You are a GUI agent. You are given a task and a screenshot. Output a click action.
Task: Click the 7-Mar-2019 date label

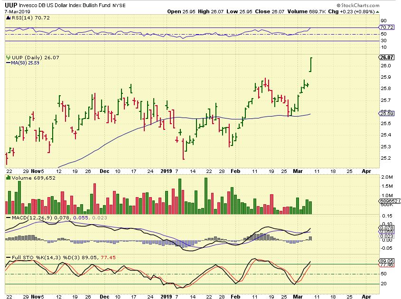(x=18, y=12)
